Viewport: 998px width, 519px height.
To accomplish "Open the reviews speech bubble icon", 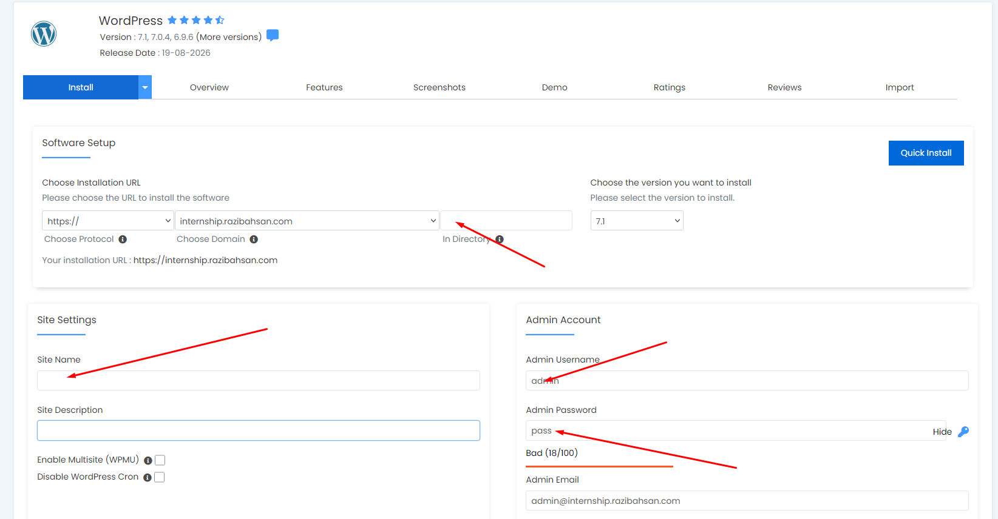I will point(273,35).
